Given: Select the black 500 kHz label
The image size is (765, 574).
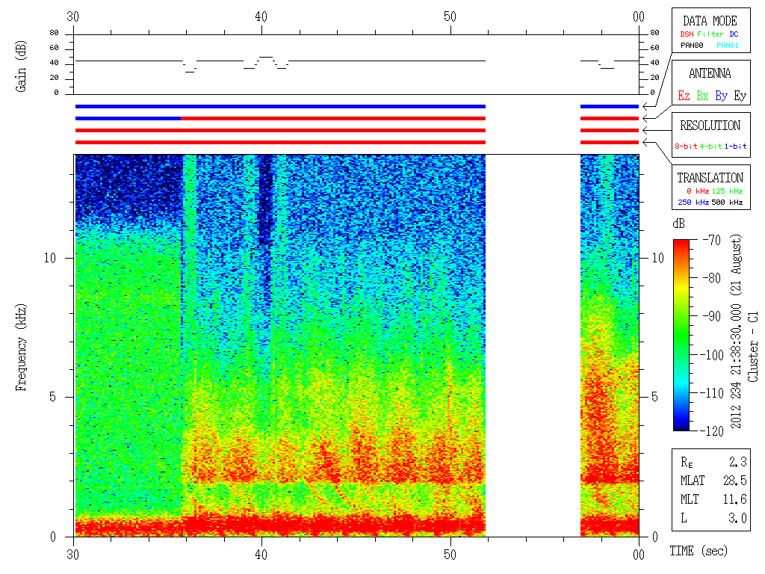Looking at the screenshot, I should [x=727, y=202].
